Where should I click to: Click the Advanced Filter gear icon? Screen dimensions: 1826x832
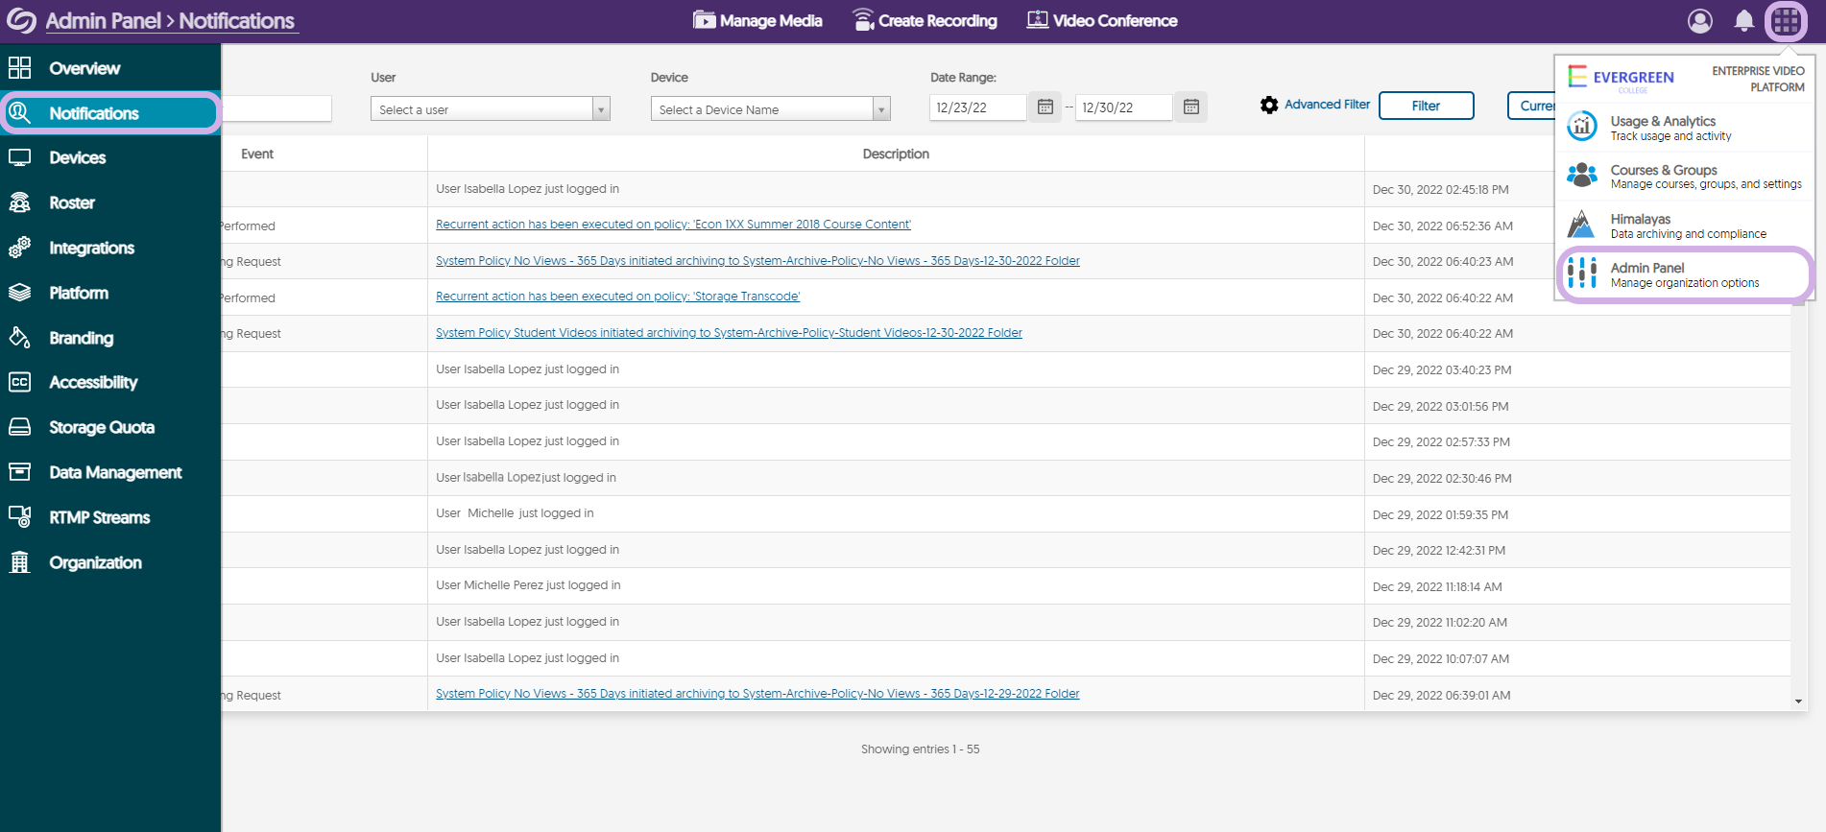[x=1269, y=106]
